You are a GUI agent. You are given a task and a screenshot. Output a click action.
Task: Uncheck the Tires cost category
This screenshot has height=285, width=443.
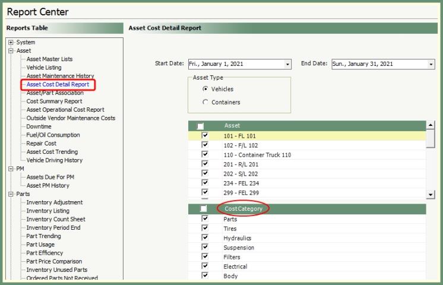click(x=205, y=229)
